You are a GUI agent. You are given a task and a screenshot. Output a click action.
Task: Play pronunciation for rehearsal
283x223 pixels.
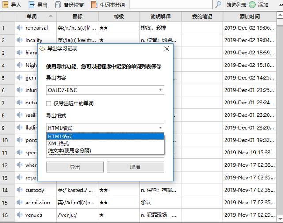19,27
